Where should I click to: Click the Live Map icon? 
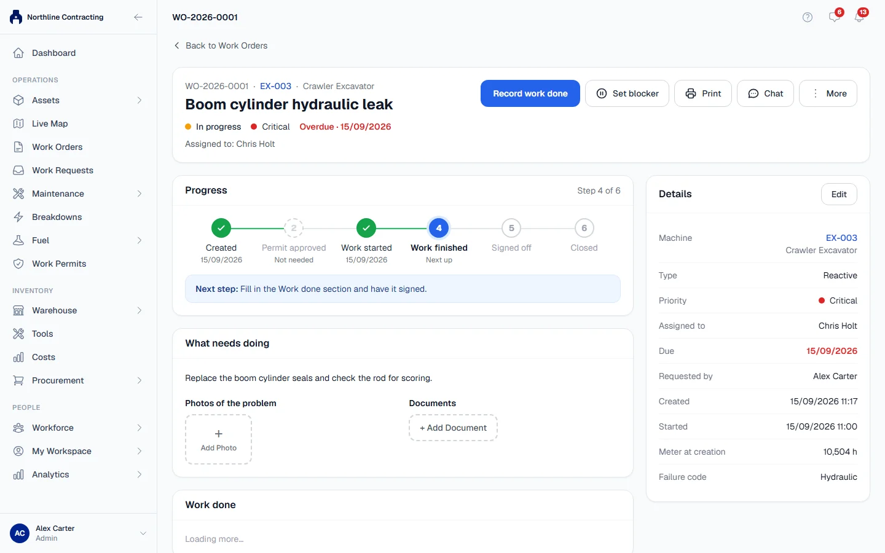coord(18,124)
